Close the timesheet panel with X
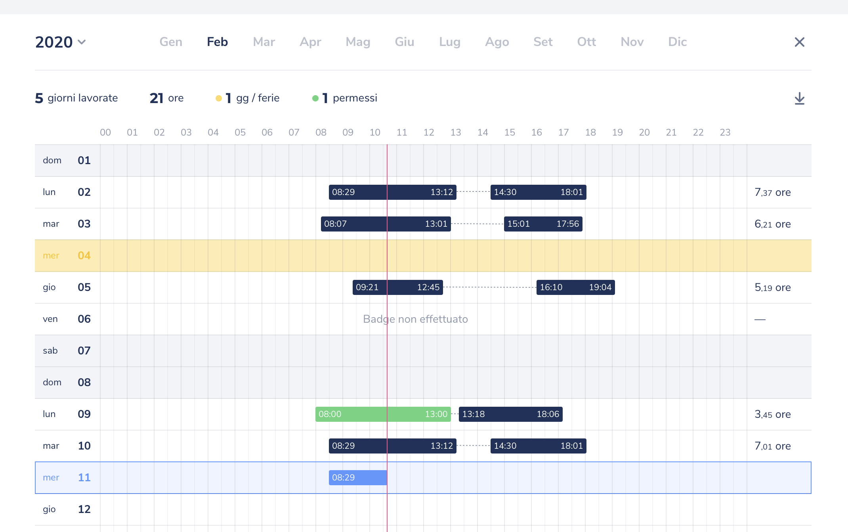 [x=799, y=42]
